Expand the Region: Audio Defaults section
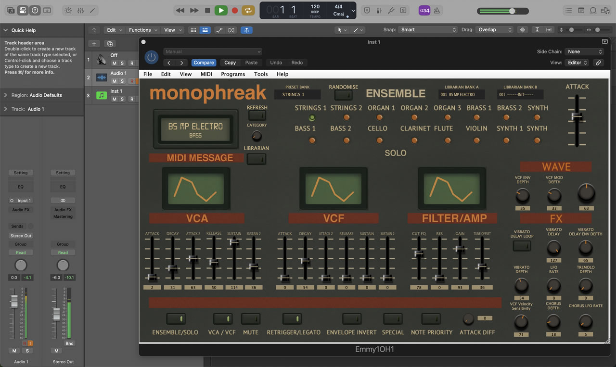The height and width of the screenshot is (367, 616). tap(6, 95)
